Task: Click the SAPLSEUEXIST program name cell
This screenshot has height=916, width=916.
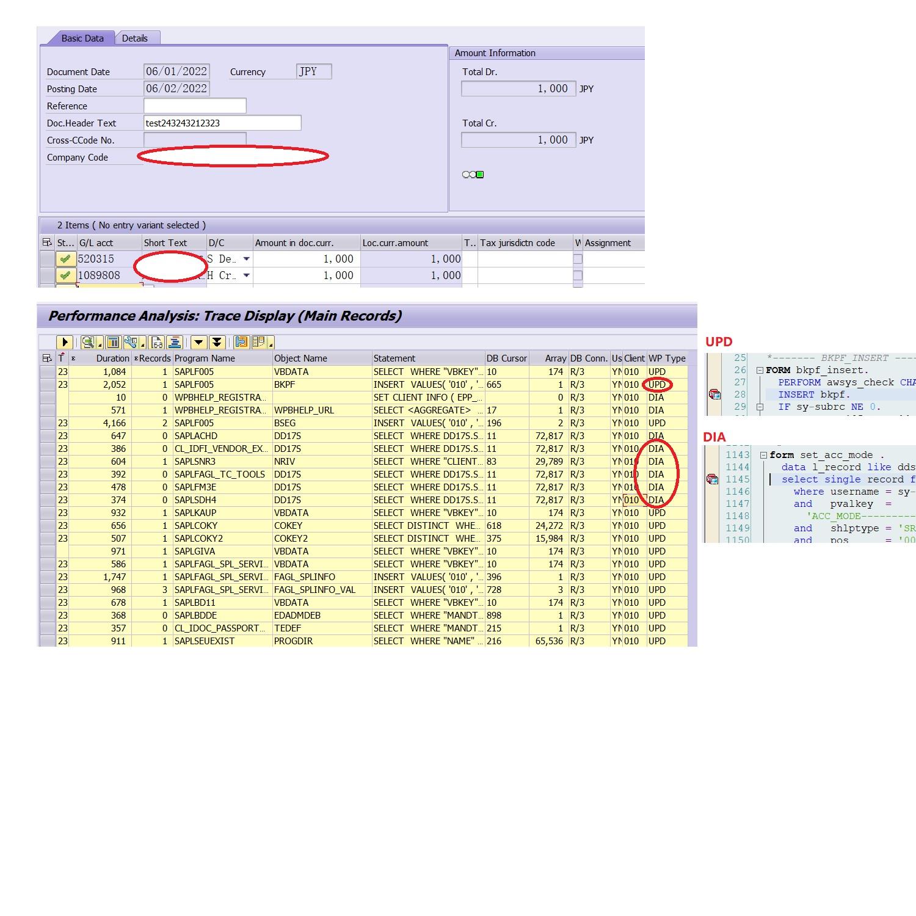Action: (x=222, y=641)
